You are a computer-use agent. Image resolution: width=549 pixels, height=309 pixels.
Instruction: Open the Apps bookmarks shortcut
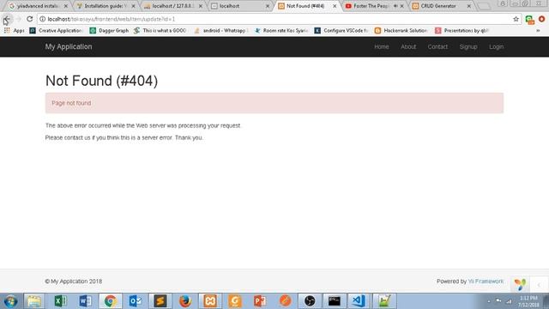coord(14,31)
